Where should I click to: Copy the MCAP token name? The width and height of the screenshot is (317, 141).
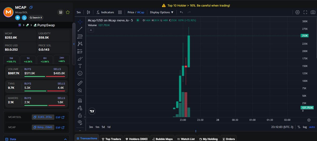31,7
